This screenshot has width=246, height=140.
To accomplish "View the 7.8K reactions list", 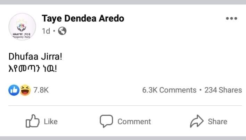I will pos(41,90).
